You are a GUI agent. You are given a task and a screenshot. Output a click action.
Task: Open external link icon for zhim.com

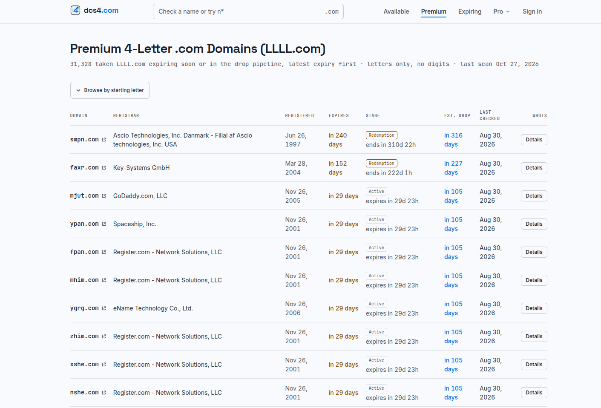(104, 336)
